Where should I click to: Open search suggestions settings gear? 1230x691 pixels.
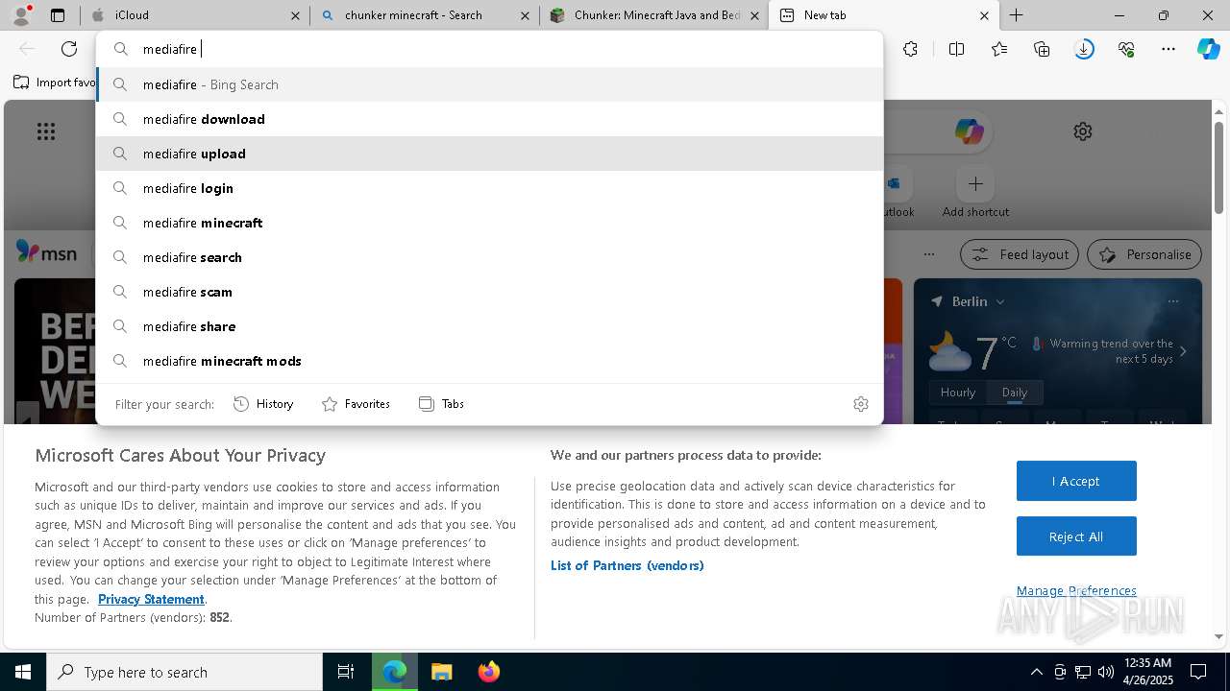click(861, 404)
